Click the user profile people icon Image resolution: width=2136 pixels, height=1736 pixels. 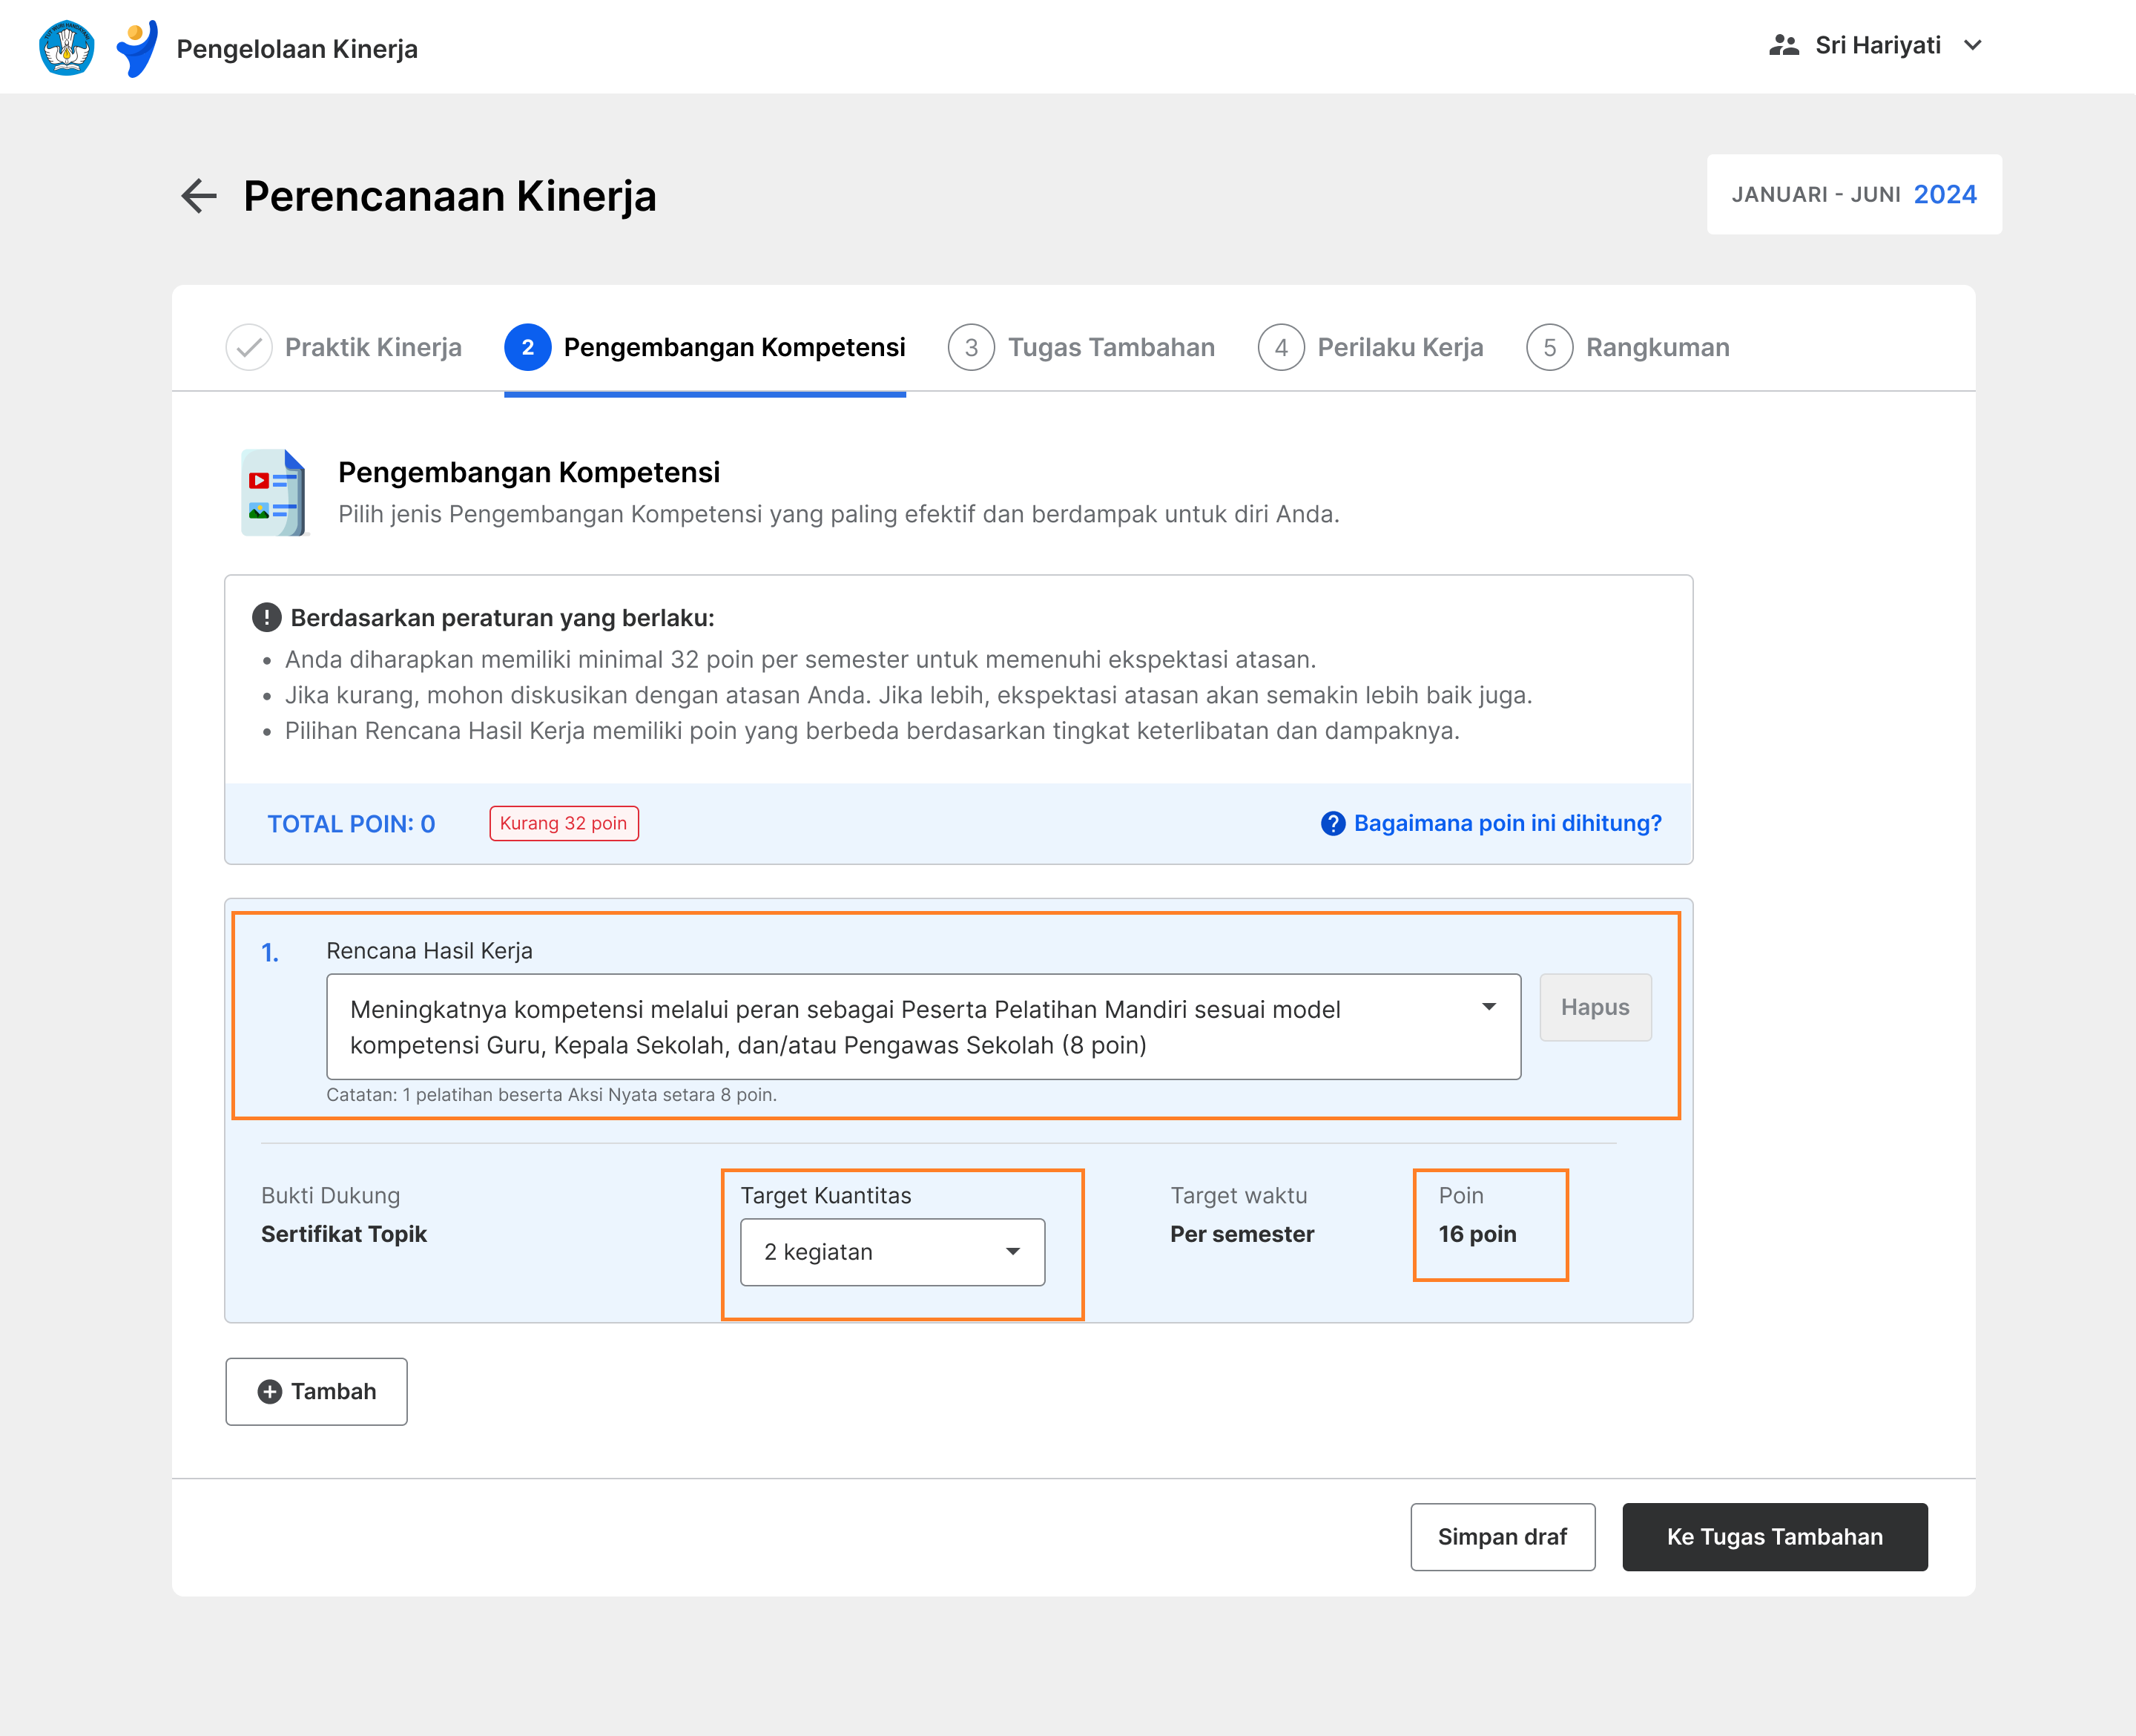pos(1784,46)
